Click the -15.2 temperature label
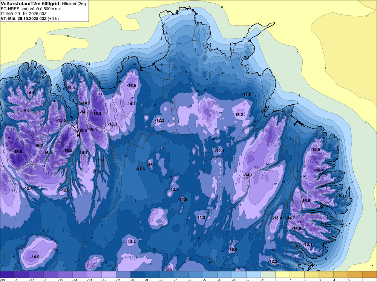 tap(25, 111)
